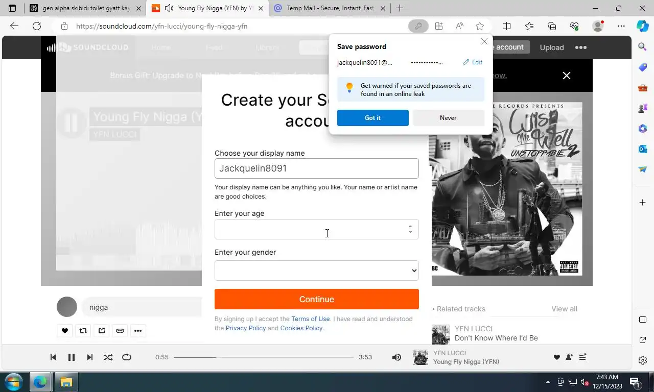
Task: Click the display name input field
Action: pyautogui.click(x=317, y=168)
